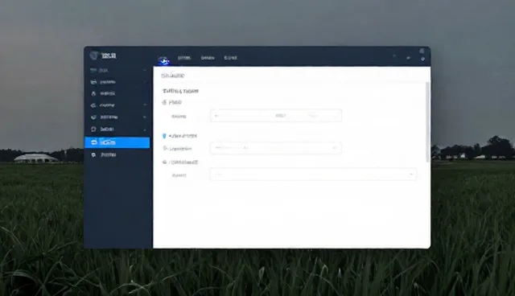Click the app logo in the sidebar header
The width and height of the screenshot is (515, 296).
(x=94, y=55)
